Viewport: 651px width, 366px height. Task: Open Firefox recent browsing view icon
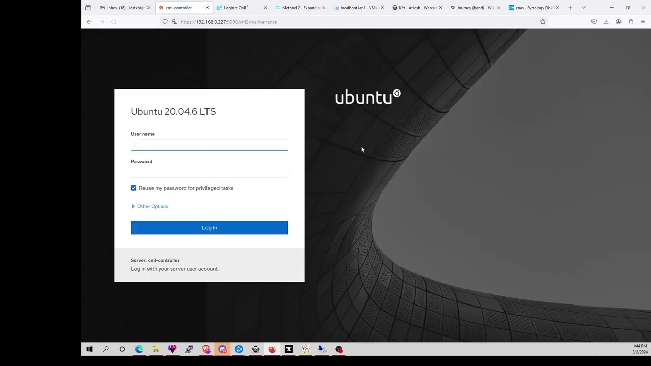click(x=88, y=8)
